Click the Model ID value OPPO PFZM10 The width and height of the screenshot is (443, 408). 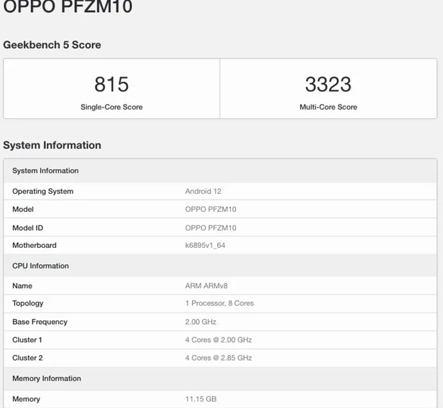pos(211,228)
